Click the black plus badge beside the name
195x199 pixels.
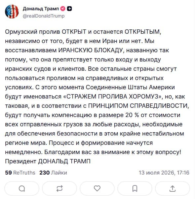[69, 9]
